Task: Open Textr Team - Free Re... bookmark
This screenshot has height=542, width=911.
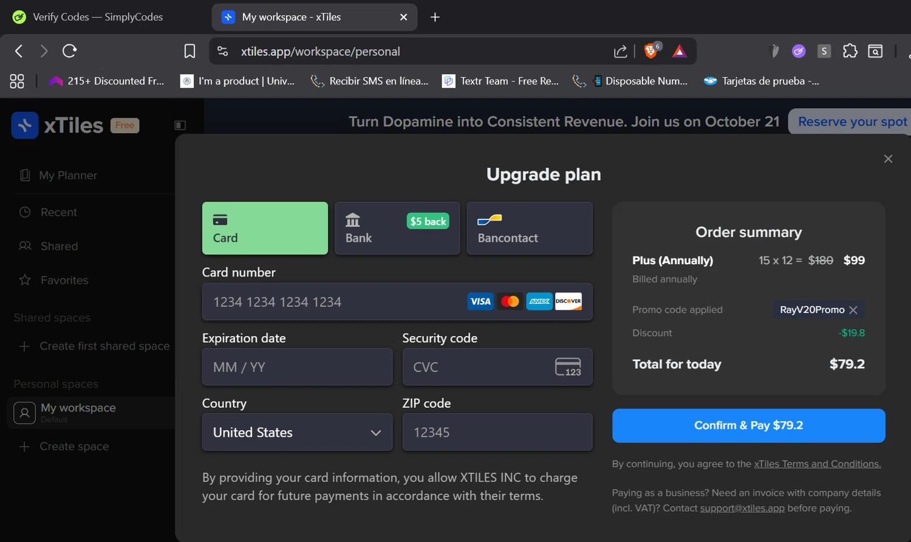Action: pos(500,81)
